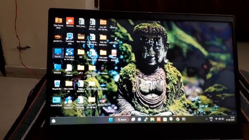Open Wi-Fi network settings in system tray
The height and width of the screenshot is (140, 249).
(216, 119)
